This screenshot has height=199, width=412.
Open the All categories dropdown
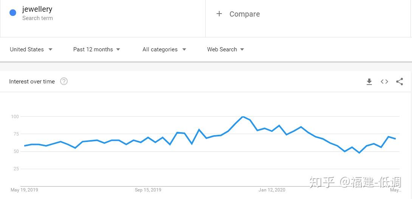(164, 49)
